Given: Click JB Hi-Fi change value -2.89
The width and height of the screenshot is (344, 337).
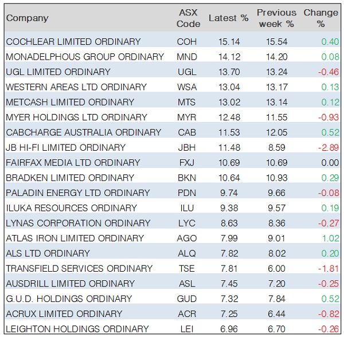Looking at the screenshot, I should pyautogui.click(x=329, y=147).
